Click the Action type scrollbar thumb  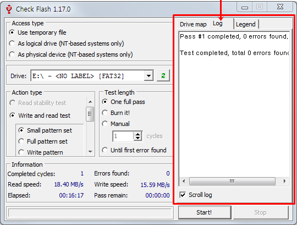tap(90, 114)
